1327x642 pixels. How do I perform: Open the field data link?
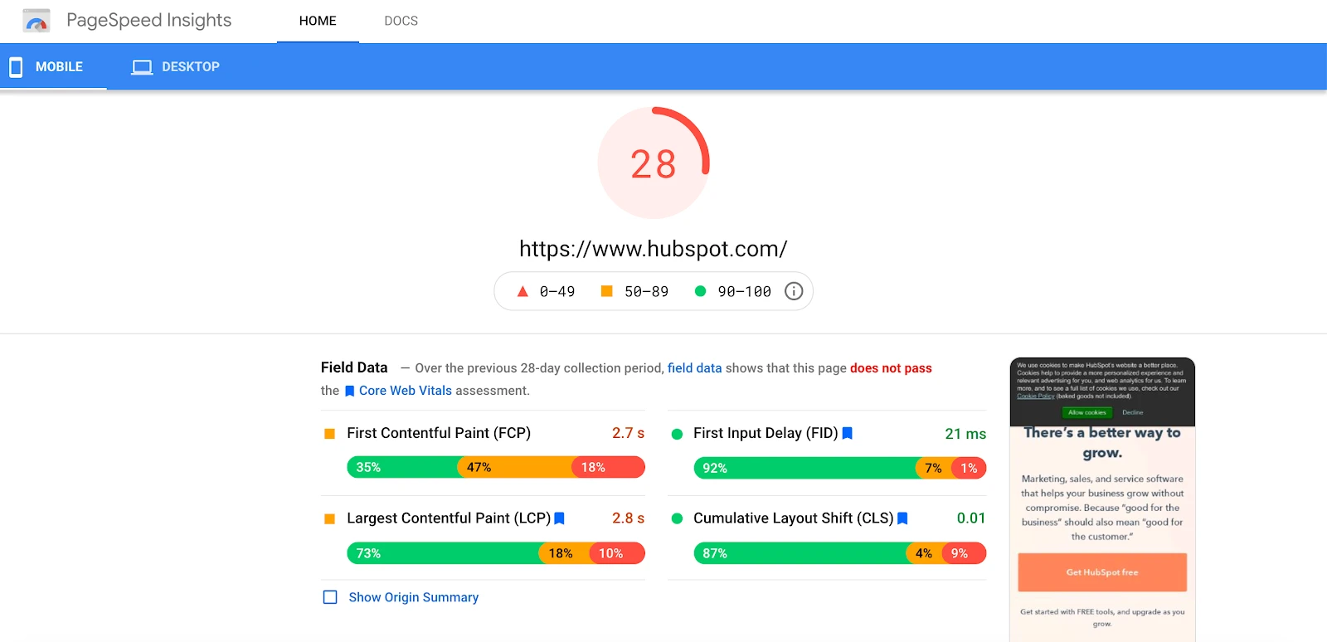tap(694, 368)
